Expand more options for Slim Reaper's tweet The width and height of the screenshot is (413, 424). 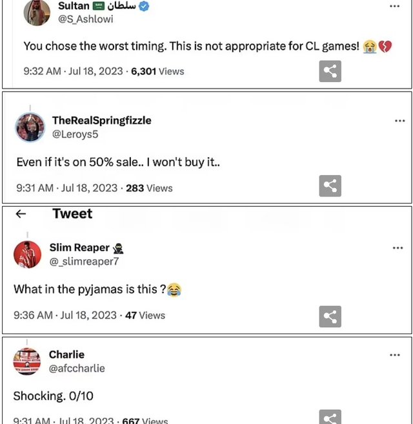click(x=398, y=248)
